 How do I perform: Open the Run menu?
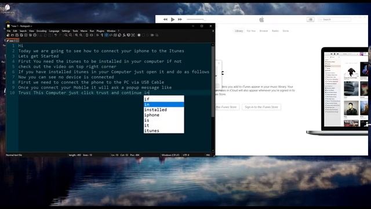(x=92, y=31)
